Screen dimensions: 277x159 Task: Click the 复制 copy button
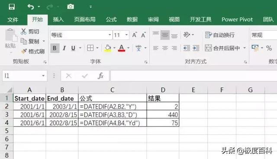[x=30, y=41]
